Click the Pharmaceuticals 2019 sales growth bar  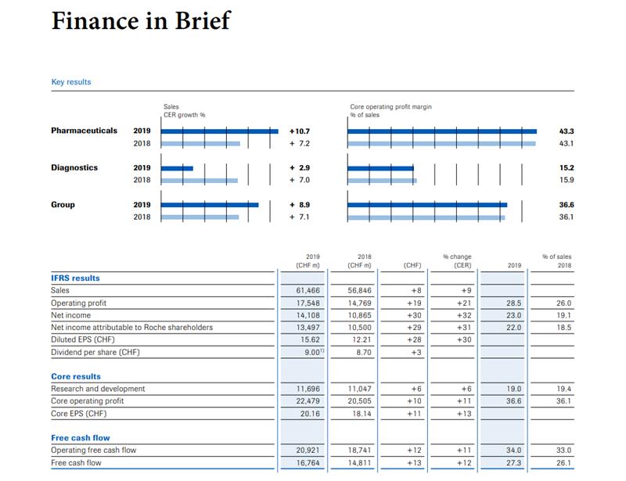pyautogui.click(x=219, y=131)
